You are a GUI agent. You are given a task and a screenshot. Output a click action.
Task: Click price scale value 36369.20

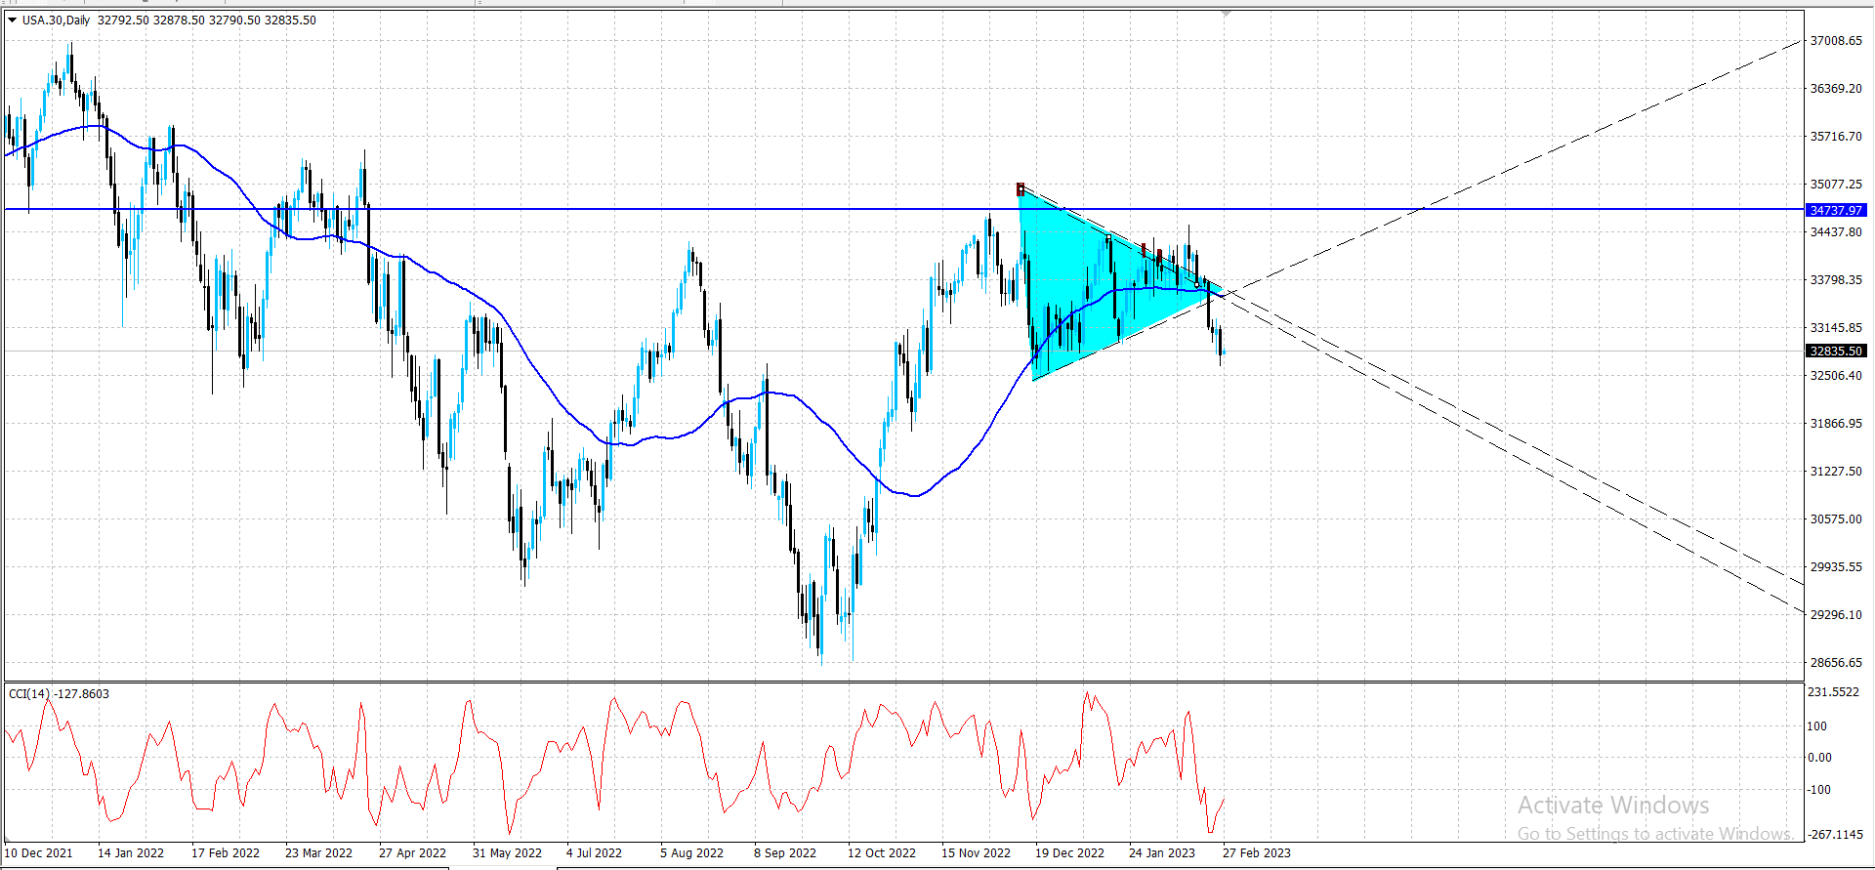(x=1836, y=89)
